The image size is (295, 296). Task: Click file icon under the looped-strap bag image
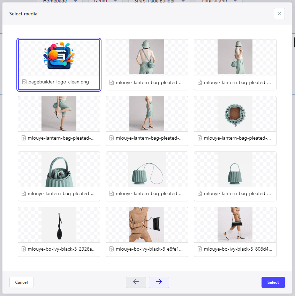pos(112,193)
